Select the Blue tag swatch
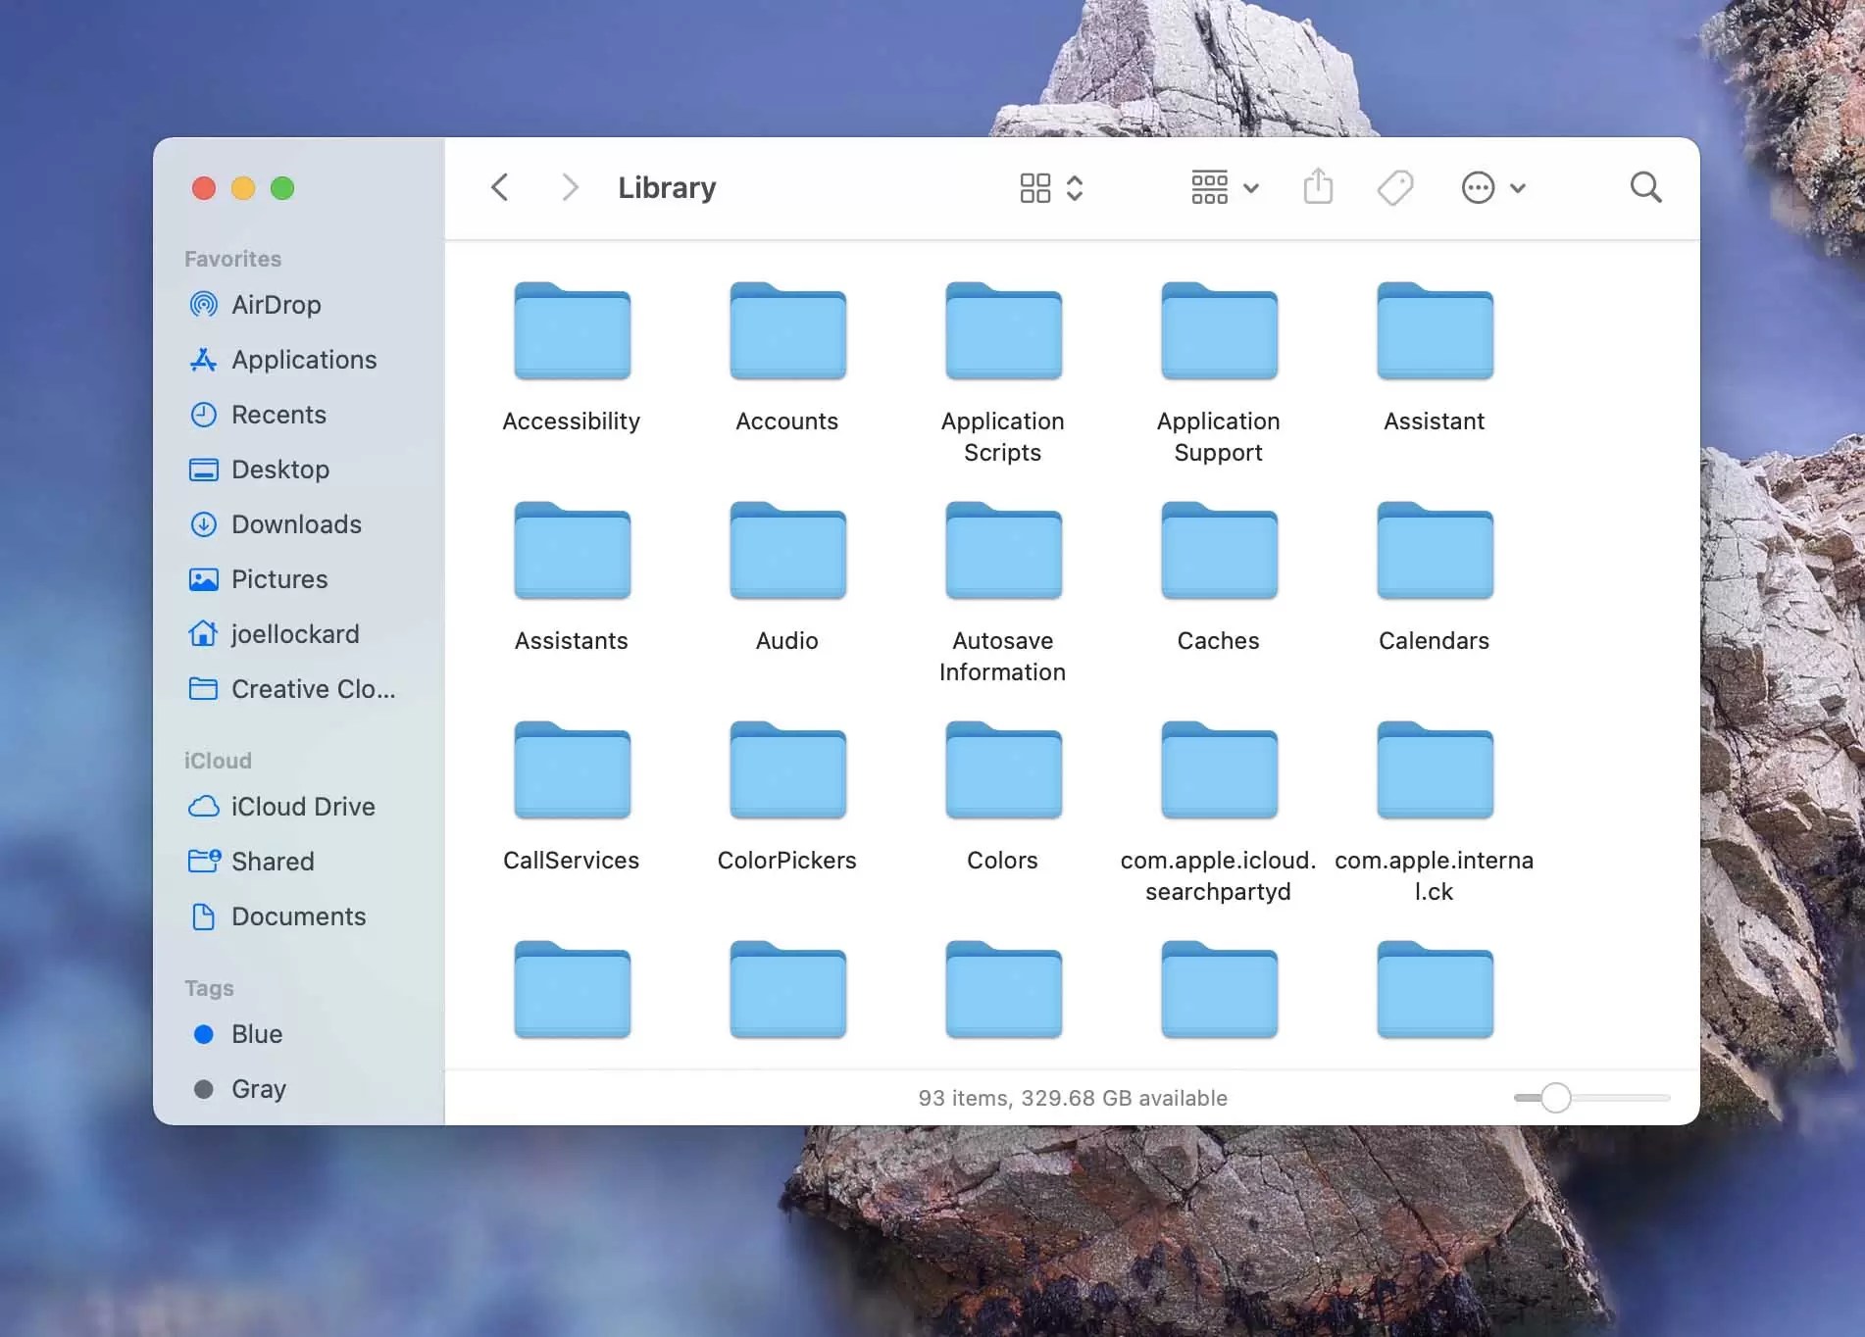Screen dimensions: 1865x1337 tap(204, 1034)
